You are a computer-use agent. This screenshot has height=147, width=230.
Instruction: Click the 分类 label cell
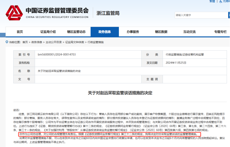[152, 54]
